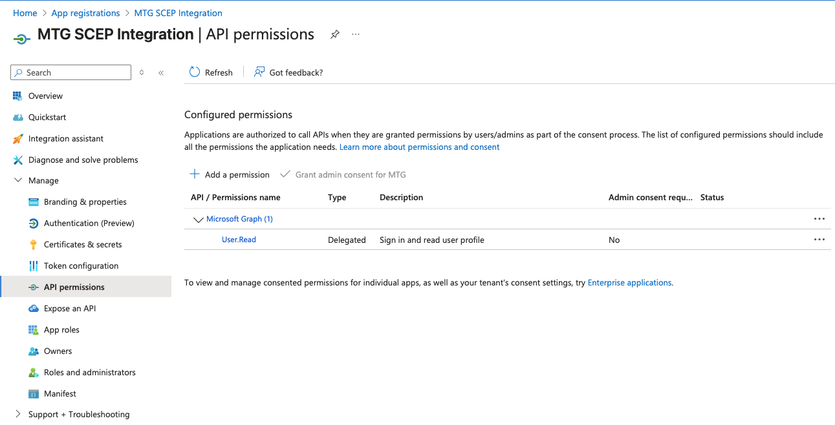Open options for the User.Read row

pos(819,239)
